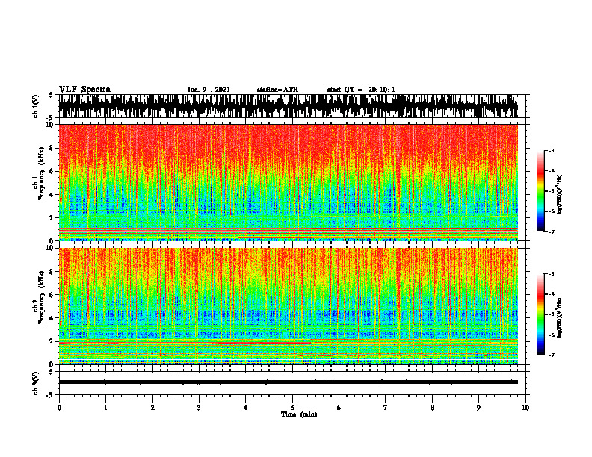Click the "ch.1(V)" axis label of top strip
Screen dimensions: 592x457
pyautogui.click(x=36, y=106)
